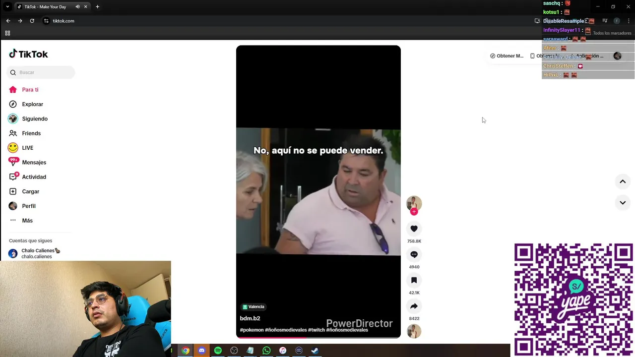
Task: Share the video with arrow icon
Action: [414, 306]
